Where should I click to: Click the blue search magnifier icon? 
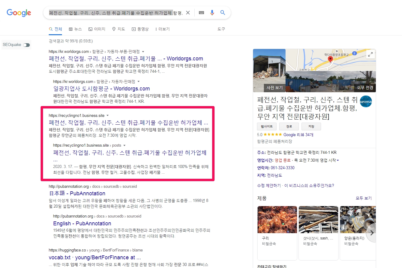223,13
